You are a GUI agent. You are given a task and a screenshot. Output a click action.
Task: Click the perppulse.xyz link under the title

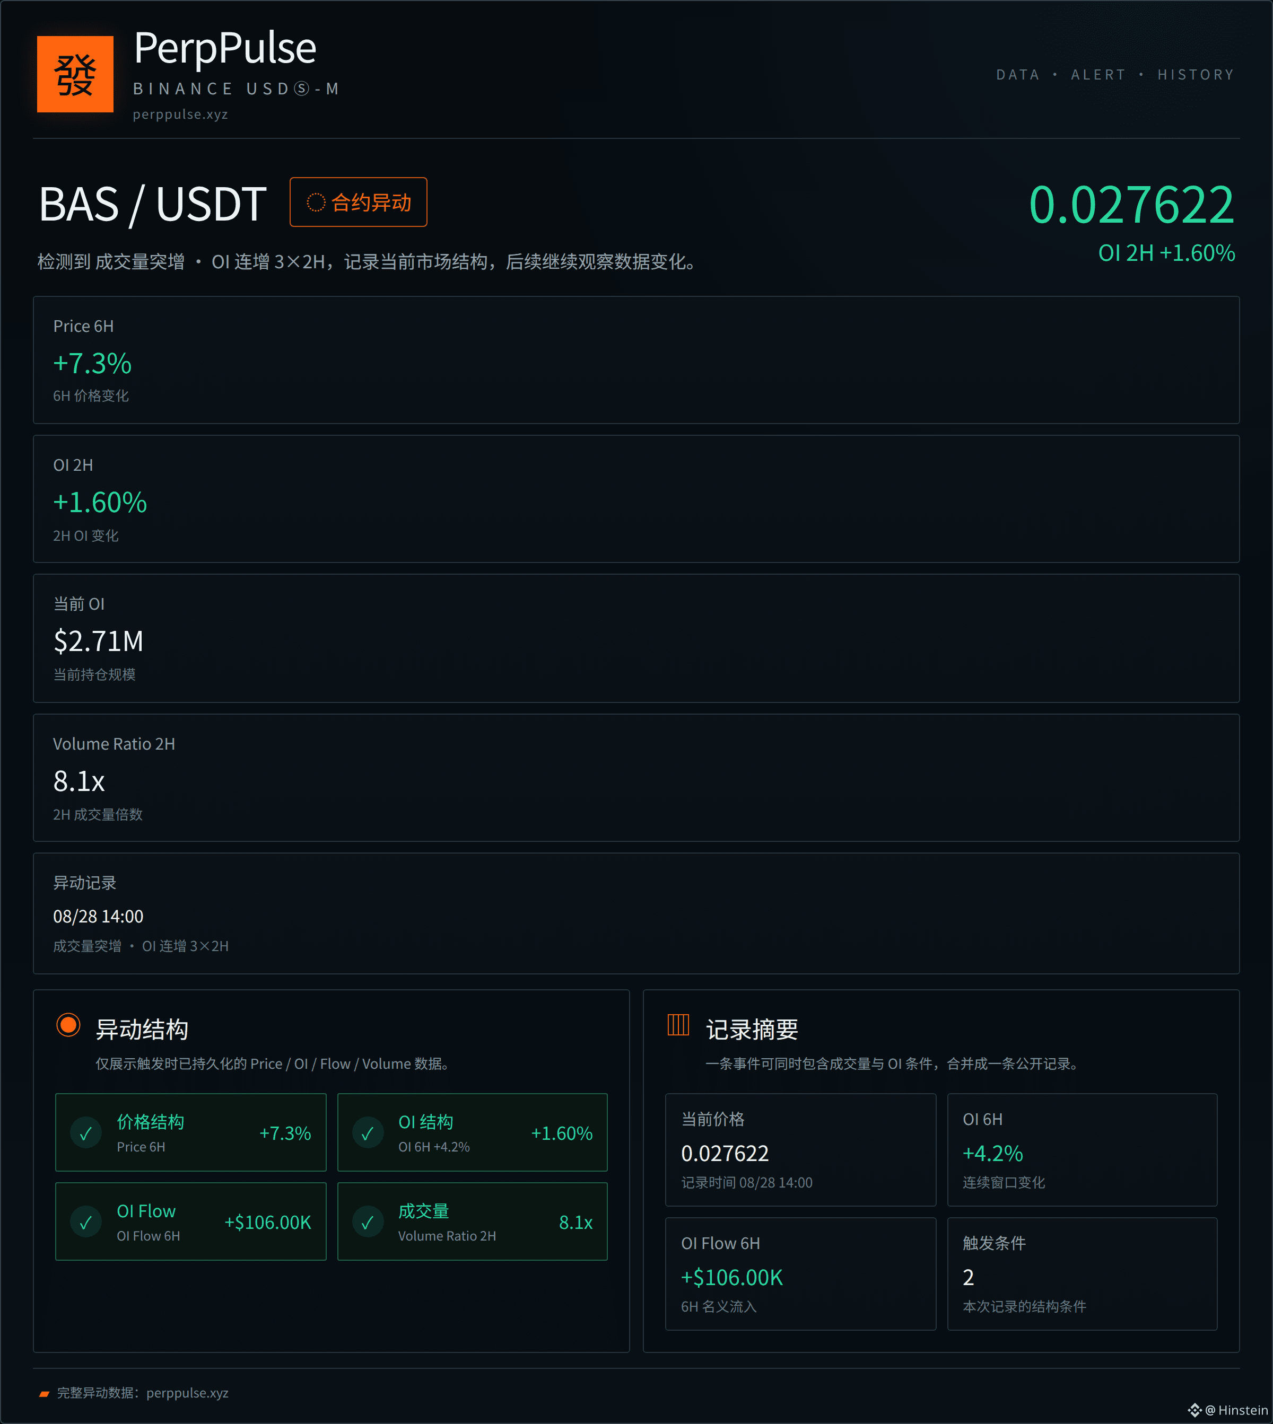pos(180,114)
